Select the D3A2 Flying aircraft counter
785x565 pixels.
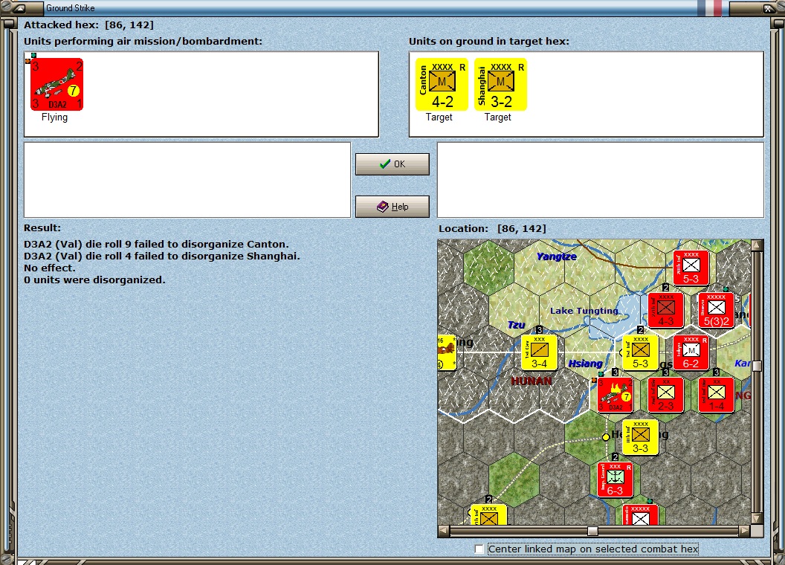[56, 84]
